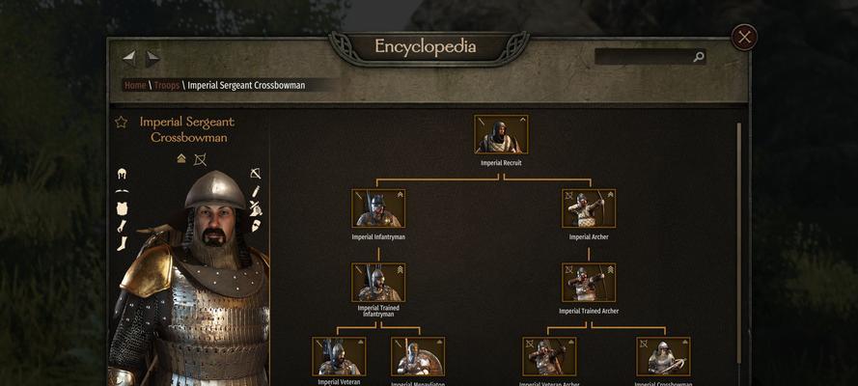This screenshot has width=858, height=386.
Task: Bookmark Imperial Sergeant Crossbowman with the star
Action: pos(121,122)
